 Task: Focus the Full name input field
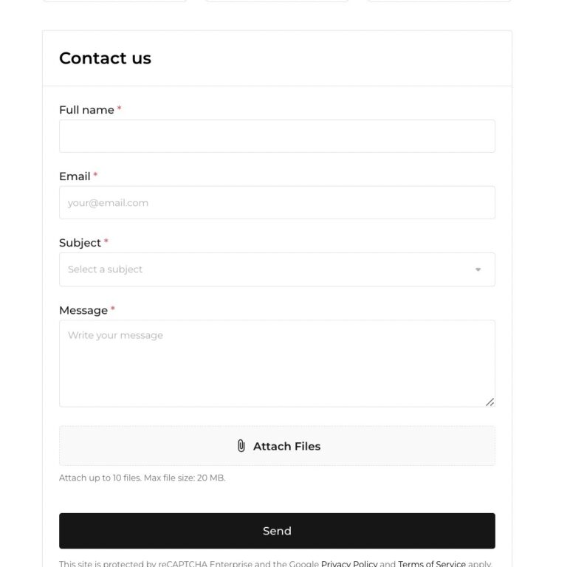pos(277,137)
